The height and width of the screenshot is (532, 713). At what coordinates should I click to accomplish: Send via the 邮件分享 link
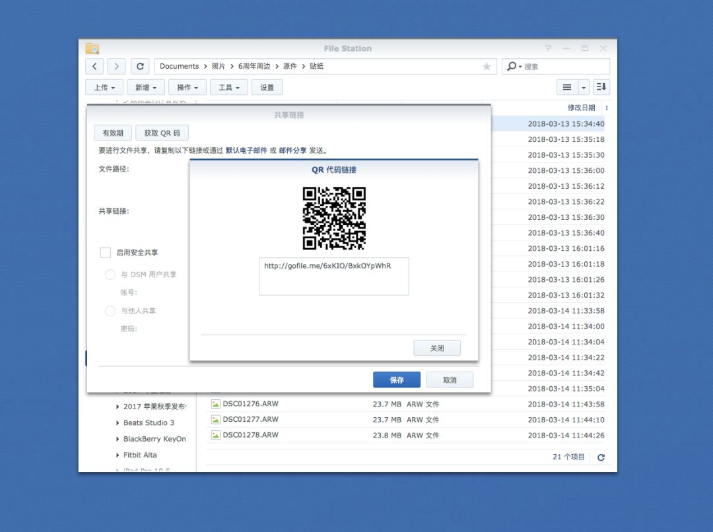click(293, 150)
